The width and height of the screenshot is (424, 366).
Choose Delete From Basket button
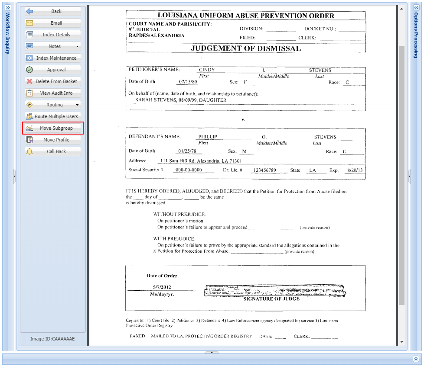tap(53, 81)
